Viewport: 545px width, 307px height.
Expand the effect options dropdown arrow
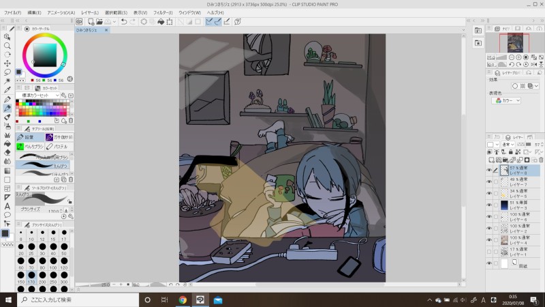537,86
